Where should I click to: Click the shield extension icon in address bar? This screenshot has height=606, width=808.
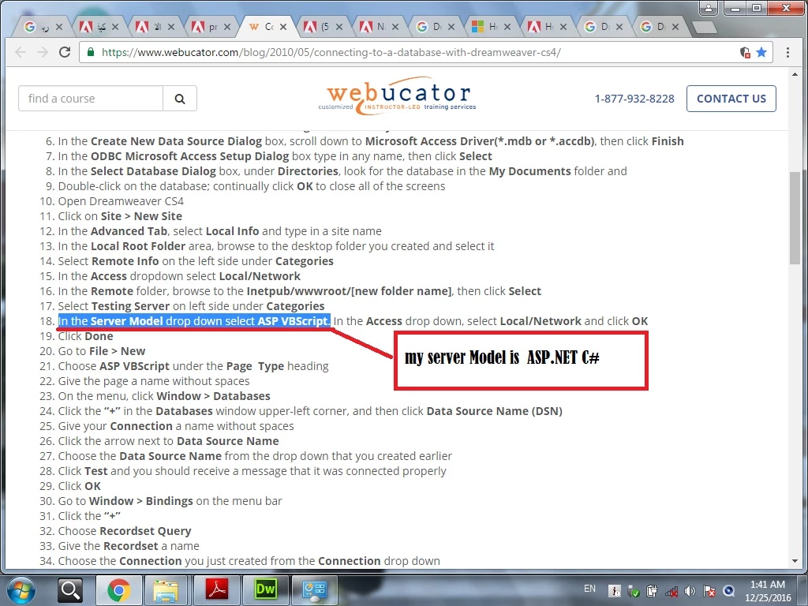[745, 52]
